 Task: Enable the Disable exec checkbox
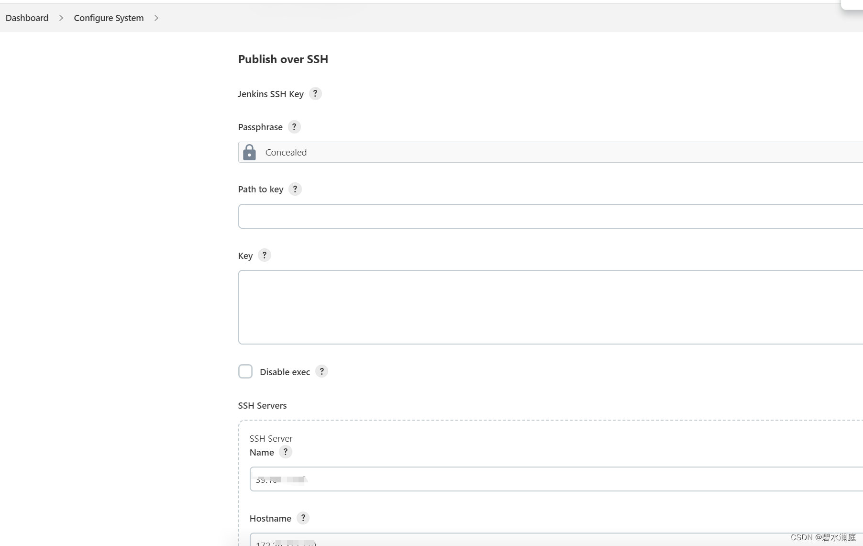pyautogui.click(x=245, y=371)
